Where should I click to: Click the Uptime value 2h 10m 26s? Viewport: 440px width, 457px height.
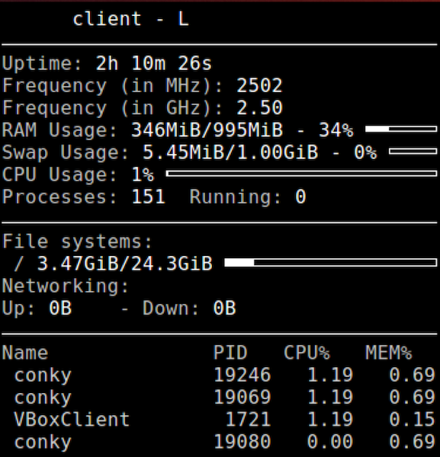154,63
